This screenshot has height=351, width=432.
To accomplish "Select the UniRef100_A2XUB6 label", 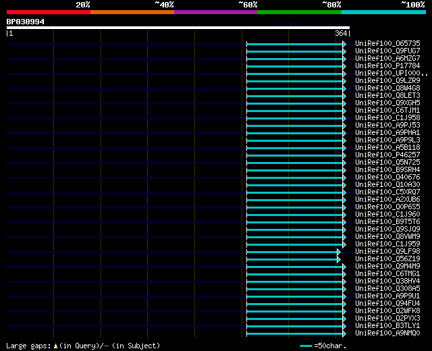I will click(x=387, y=200).
